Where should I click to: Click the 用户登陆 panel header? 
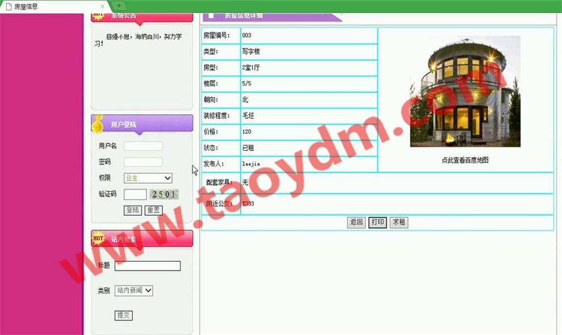[142, 124]
